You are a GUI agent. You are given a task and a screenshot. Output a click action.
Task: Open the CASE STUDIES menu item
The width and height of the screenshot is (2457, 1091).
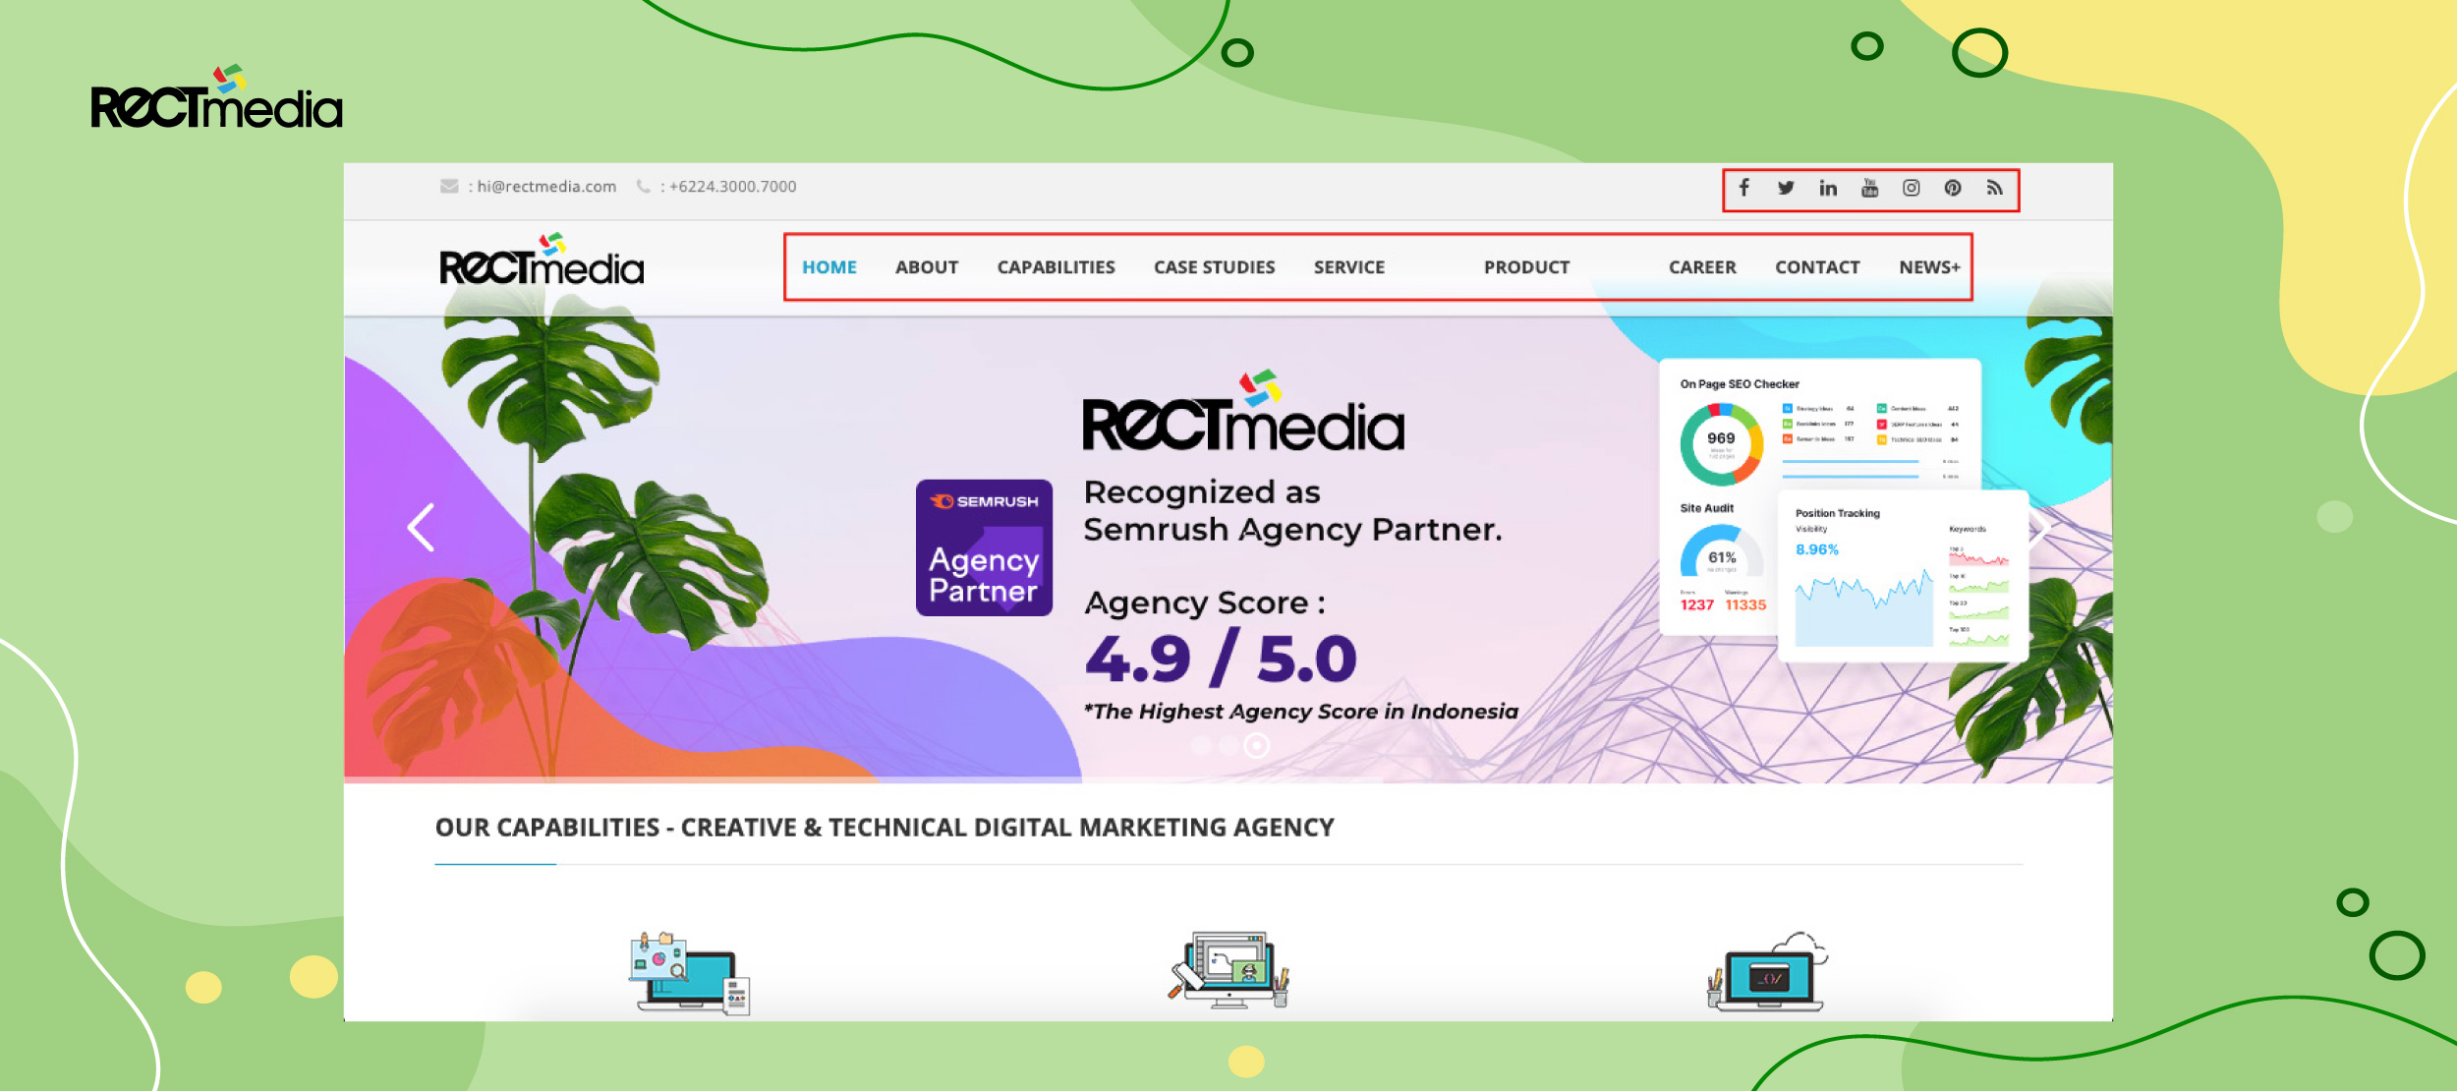coord(1214,267)
